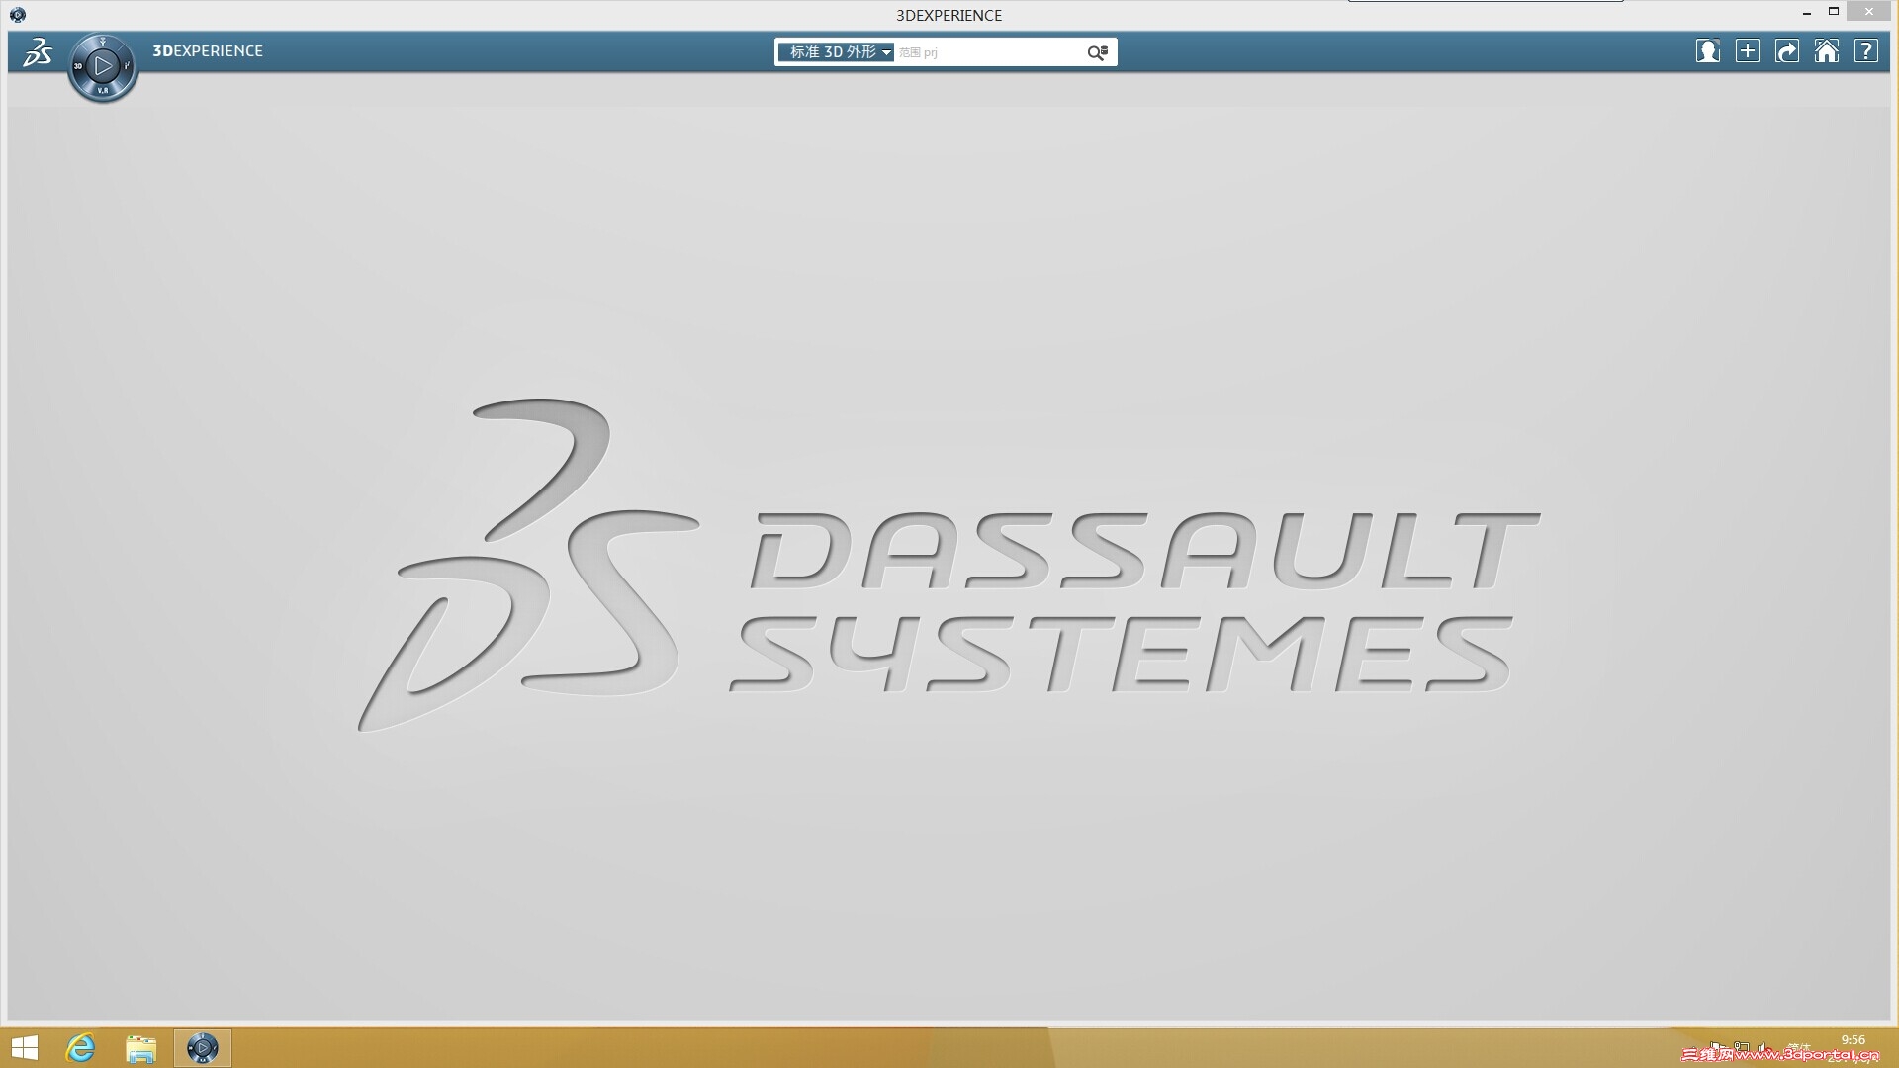Image resolution: width=1899 pixels, height=1068 pixels.
Task: Click the plus add icon
Action: tap(1748, 51)
